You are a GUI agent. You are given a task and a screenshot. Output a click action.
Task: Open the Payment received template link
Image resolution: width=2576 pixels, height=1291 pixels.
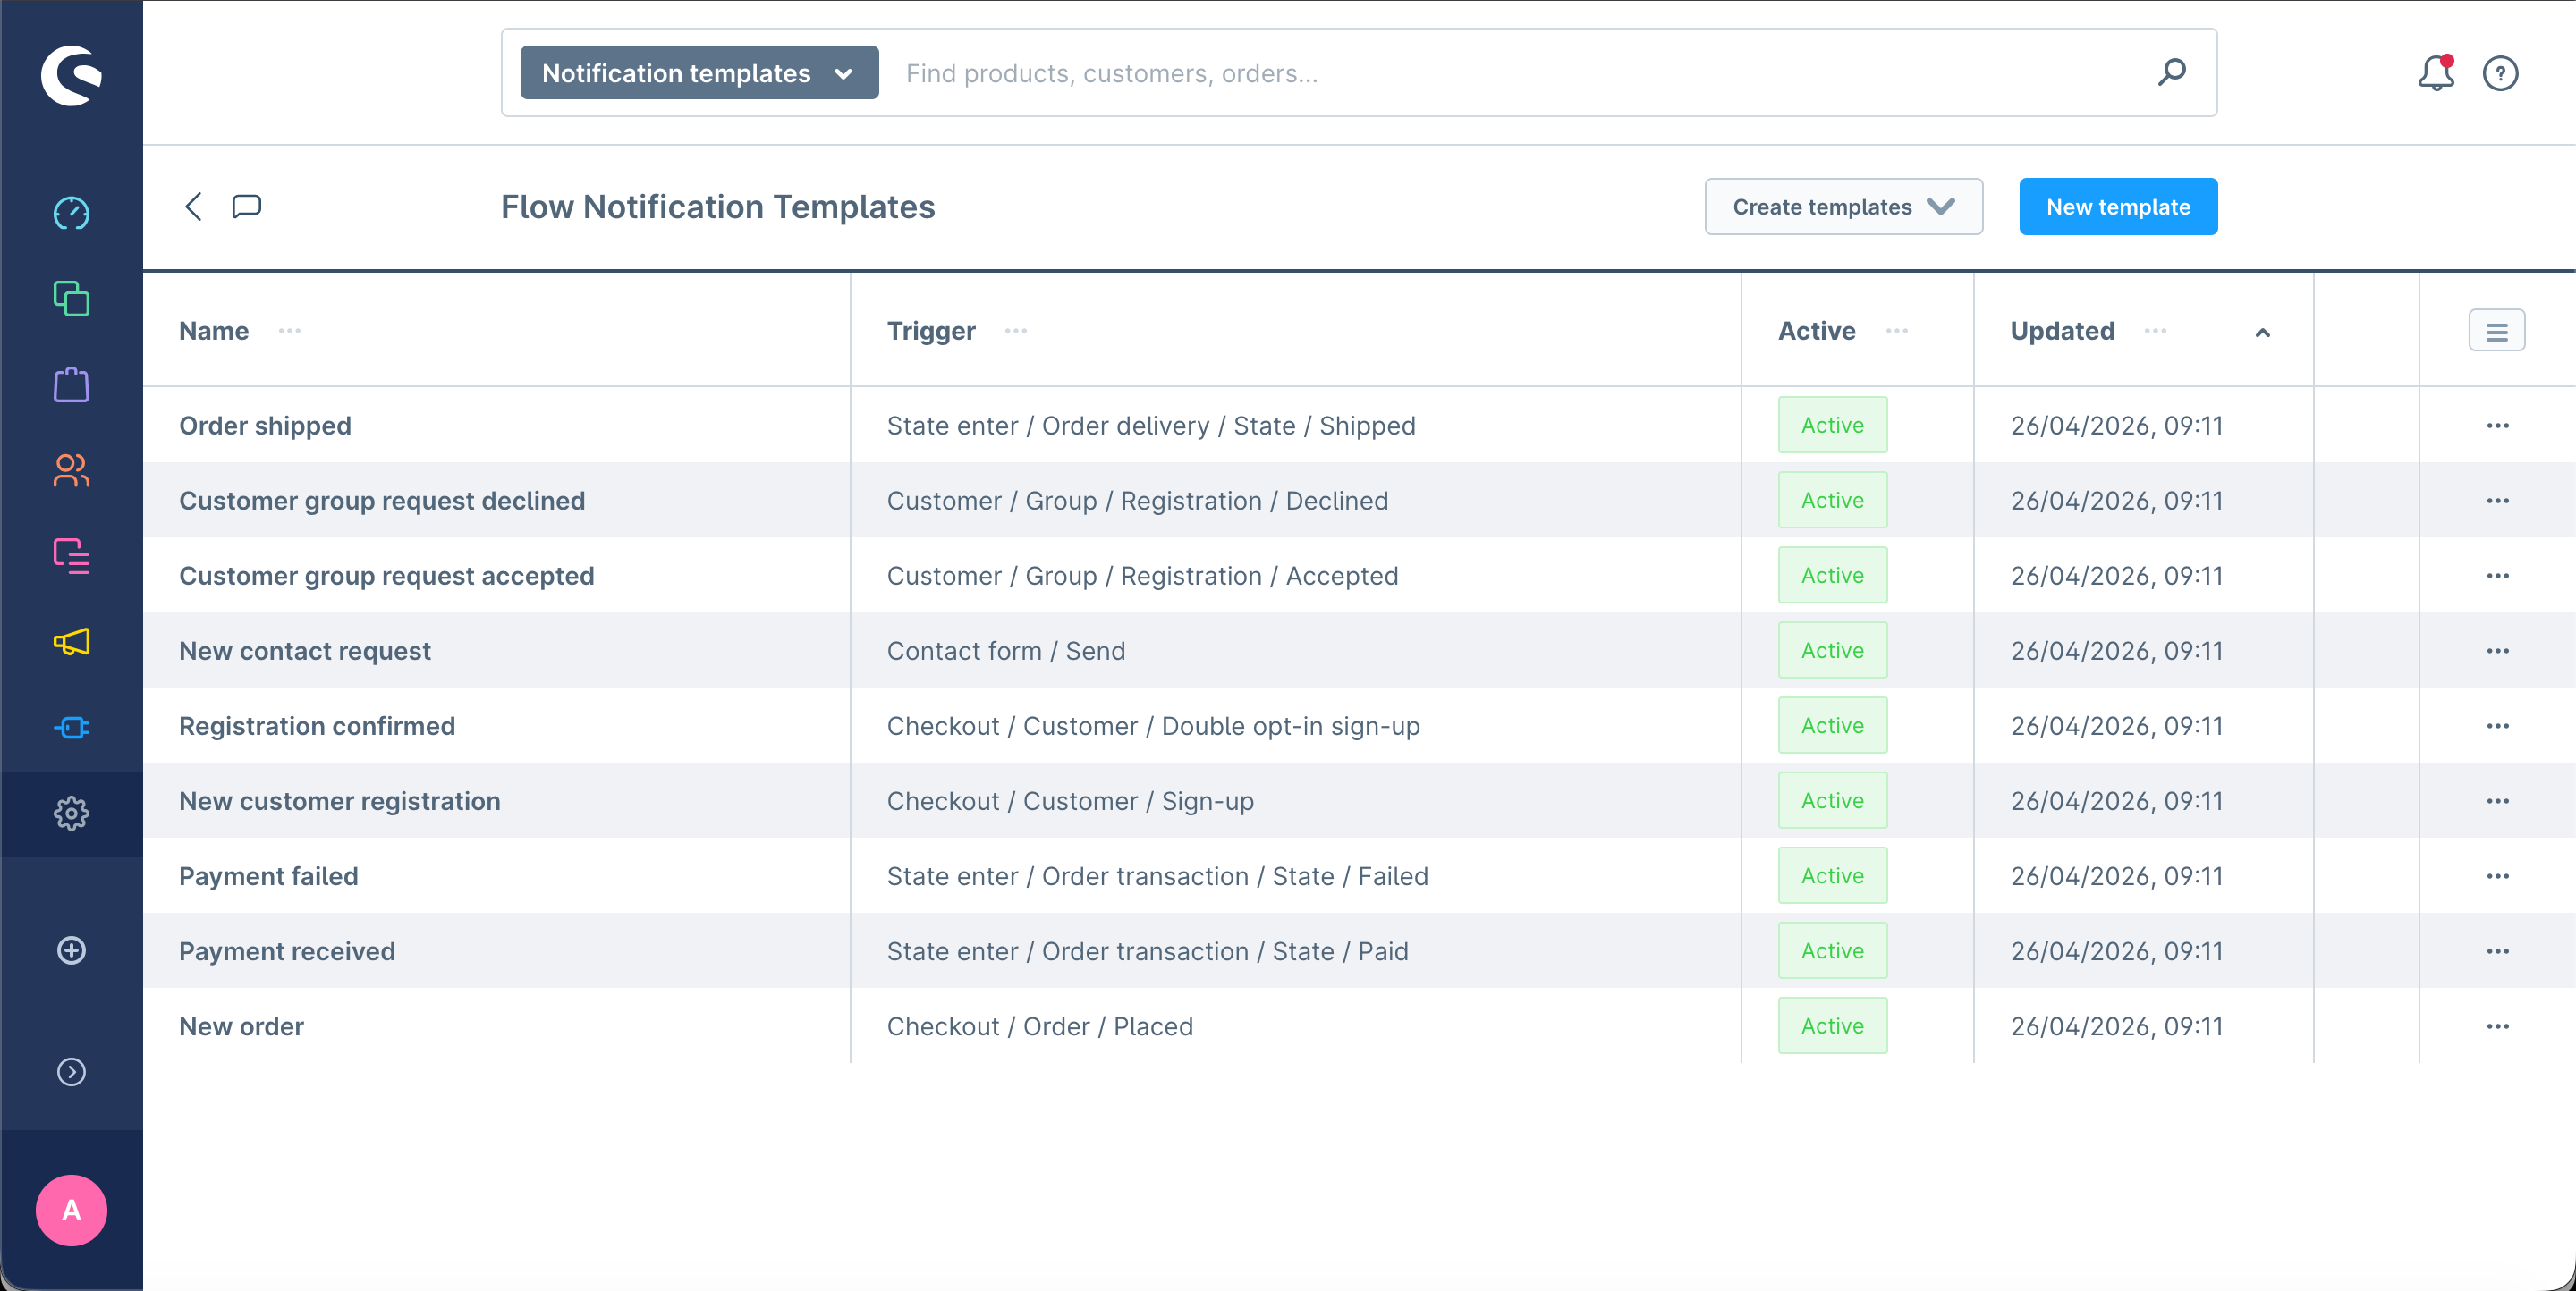pyautogui.click(x=287, y=951)
